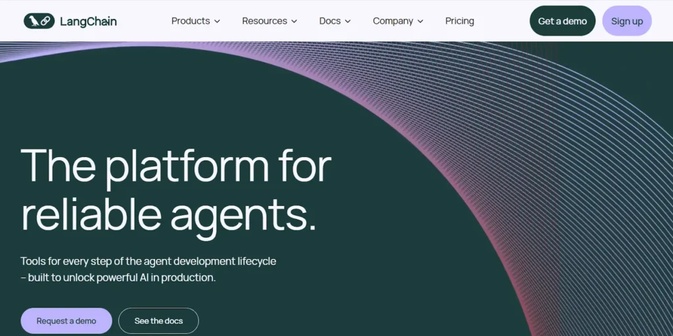Click the LangChain wordmark text
Viewport: 673px width, 336px height.
pos(89,22)
